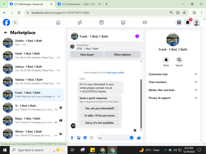Open Chrome three-dot menu
Viewport: 206px width, 154px height.
point(201,13)
